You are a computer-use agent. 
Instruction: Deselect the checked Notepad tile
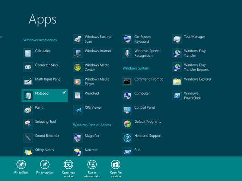click(45, 95)
